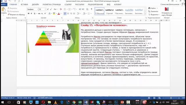
Task: Toggle Strikethrough (abc) formatting
Action: 39,14
